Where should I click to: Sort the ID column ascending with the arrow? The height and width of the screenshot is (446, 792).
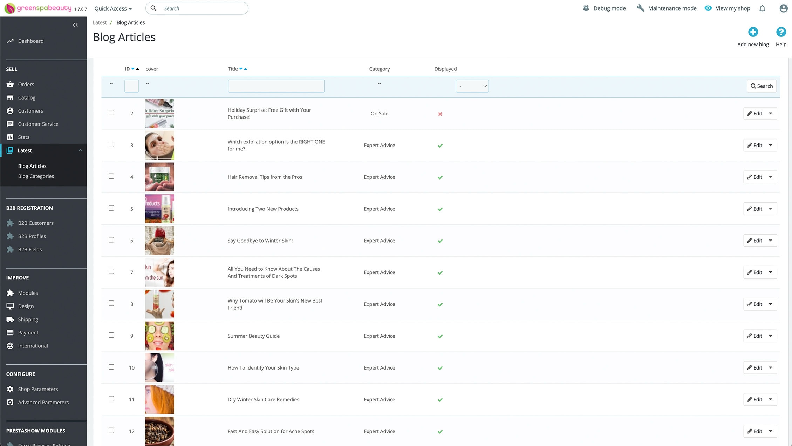click(x=137, y=69)
